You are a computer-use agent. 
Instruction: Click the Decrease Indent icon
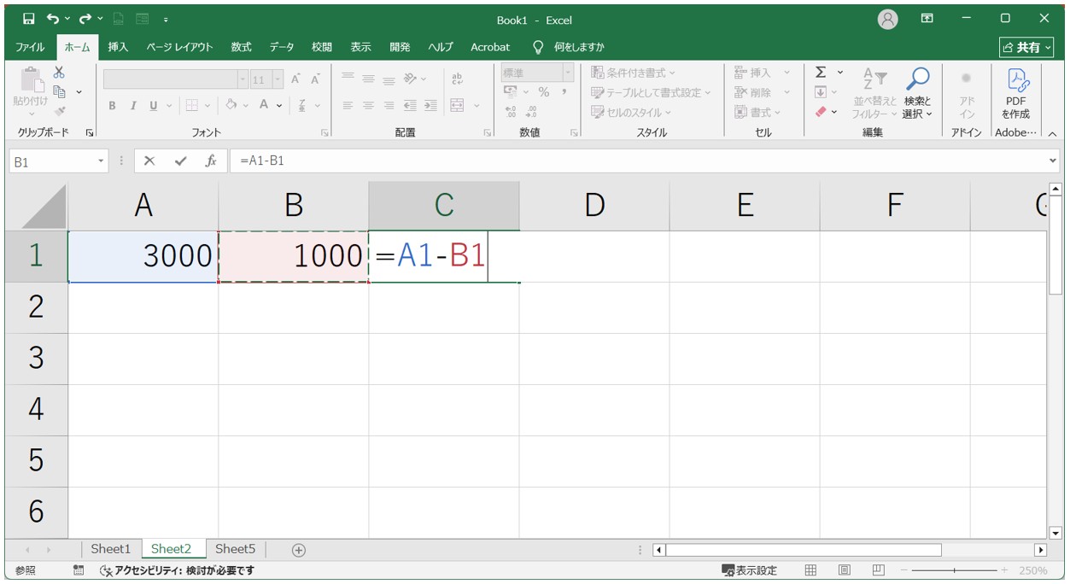(411, 106)
